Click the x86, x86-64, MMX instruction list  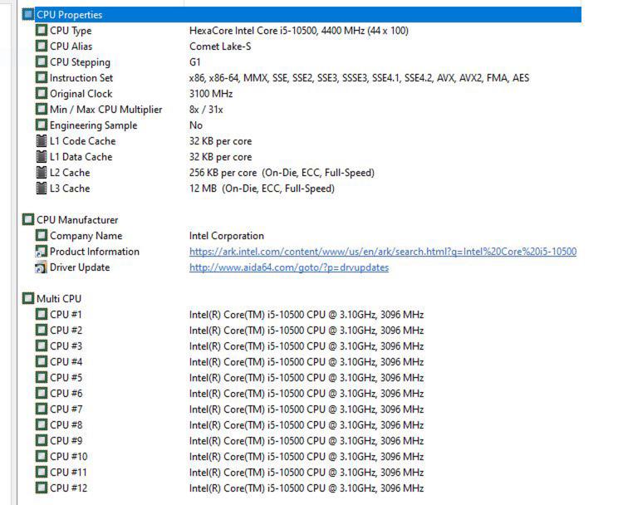coord(359,78)
